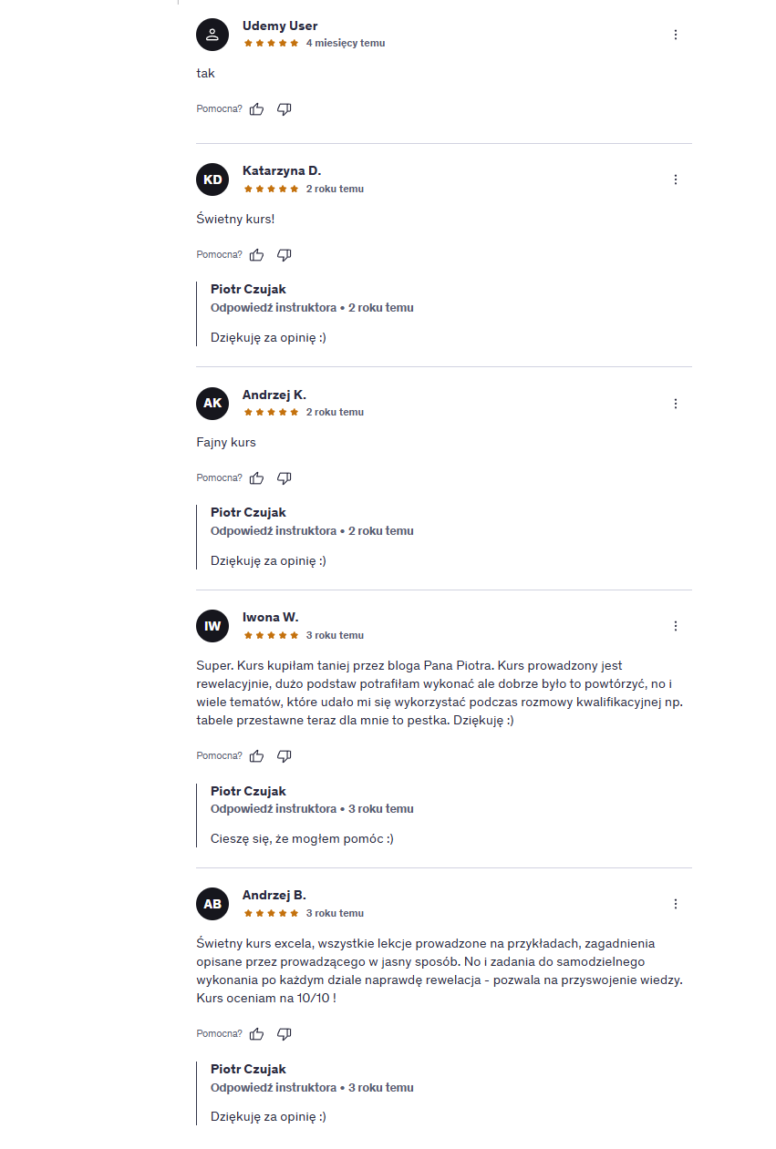Mark Andrzej B.'s review as unhelpful

point(285,1034)
